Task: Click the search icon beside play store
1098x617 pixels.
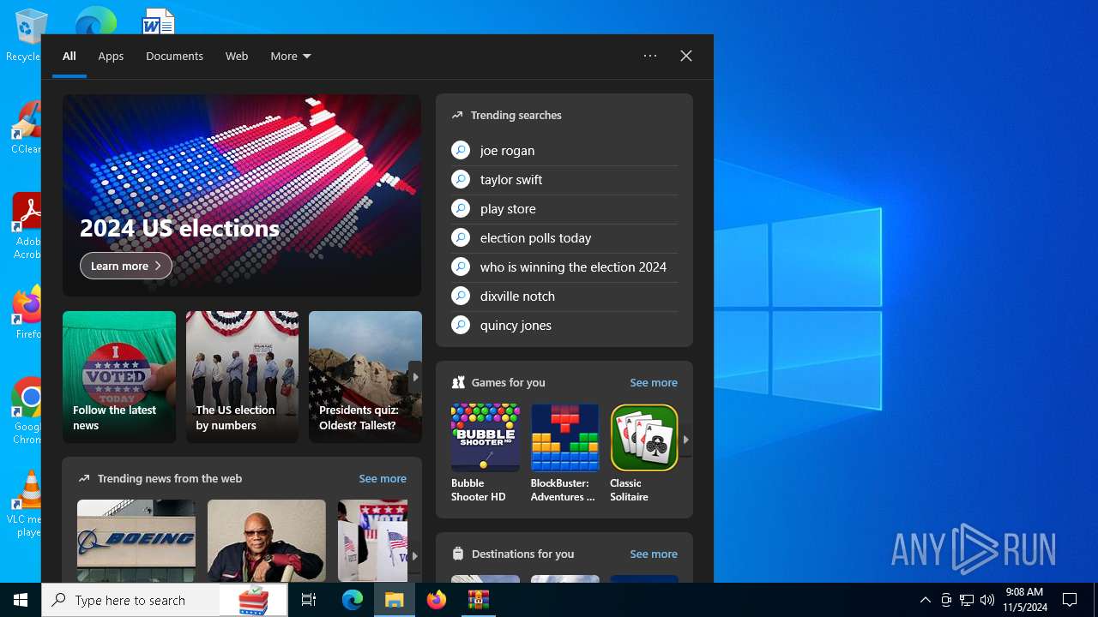Action: coord(461,208)
